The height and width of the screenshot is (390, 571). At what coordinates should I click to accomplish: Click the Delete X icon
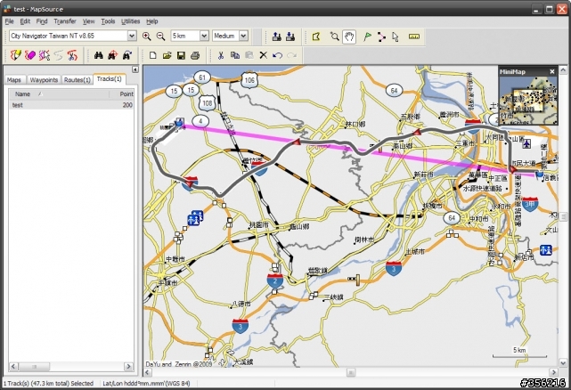click(x=264, y=55)
